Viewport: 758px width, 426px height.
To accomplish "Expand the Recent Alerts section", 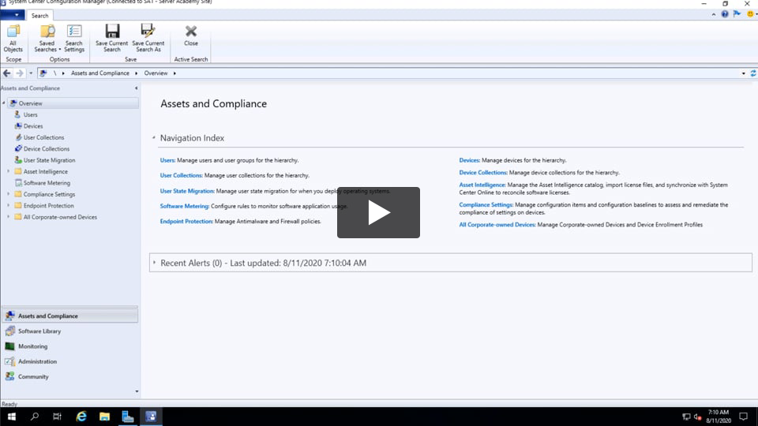I will click(155, 263).
